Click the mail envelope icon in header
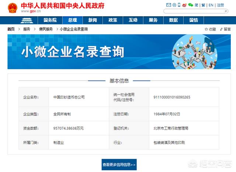Viewport: 236px width, 172px height. tap(169, 5)
